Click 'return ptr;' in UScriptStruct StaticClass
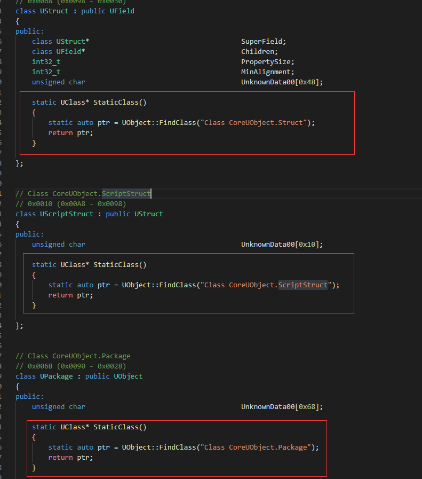This screenshot has width=422, height=479. [70, 295]
